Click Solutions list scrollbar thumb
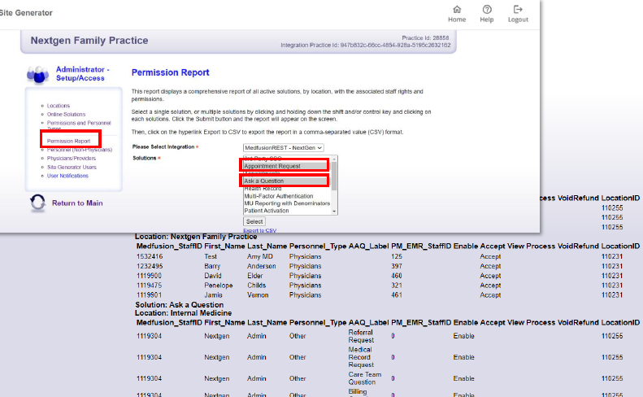 [334, 176]
